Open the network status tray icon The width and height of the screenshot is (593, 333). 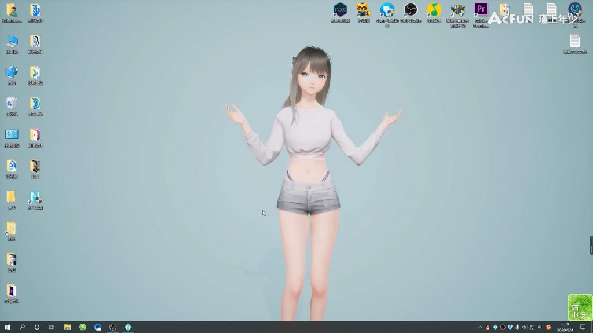[x=532, y=327]
